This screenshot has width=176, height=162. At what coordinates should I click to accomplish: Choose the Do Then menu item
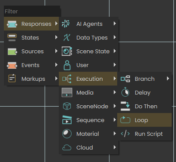pyautogui.click(x=144, y=106)
